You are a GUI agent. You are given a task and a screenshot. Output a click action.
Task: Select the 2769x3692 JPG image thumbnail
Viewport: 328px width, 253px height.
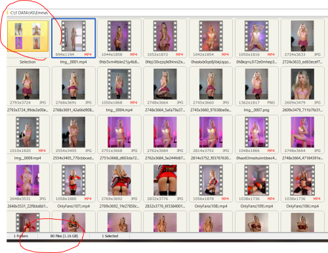119,180
